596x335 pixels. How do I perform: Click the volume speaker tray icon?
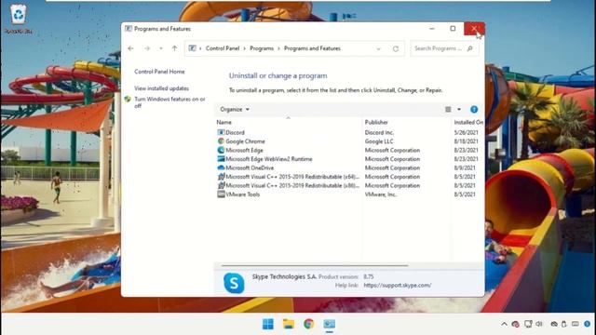click(x=539, y=324)
